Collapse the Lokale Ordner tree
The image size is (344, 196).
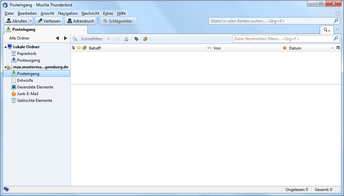click(x=5, y=47)
